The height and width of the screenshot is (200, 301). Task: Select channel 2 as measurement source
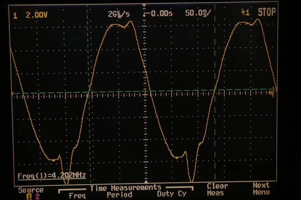point(38,197)
